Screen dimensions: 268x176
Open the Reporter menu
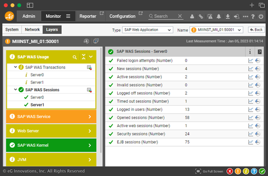(88, 16)
